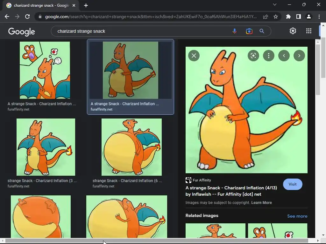Screen dimensions: 326x244
Task: Open the Charizard Inflation (3 ... thumbnail
Action: click(46, 147)
